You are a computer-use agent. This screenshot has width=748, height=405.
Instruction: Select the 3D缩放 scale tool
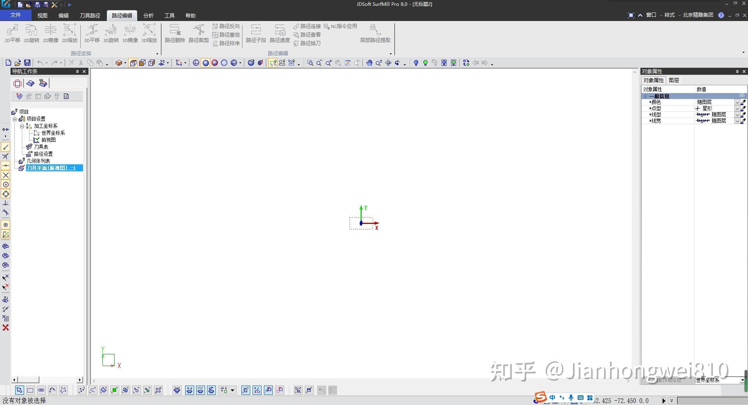point(149,33)
